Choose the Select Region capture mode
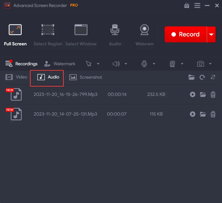The image size is (222, 203). coord(47,33)
